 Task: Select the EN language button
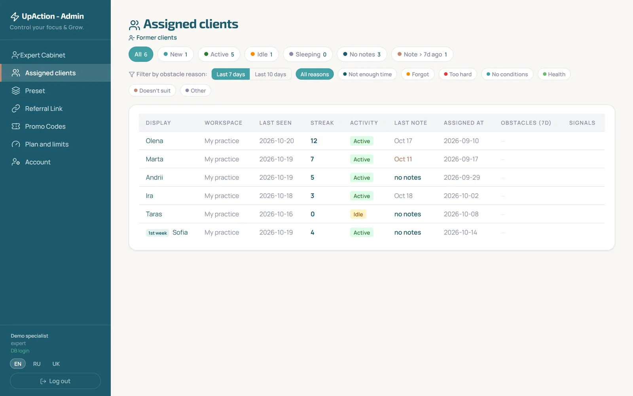click(18, 364)
